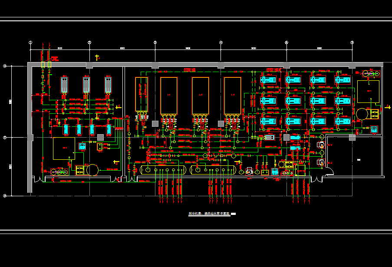This screenshot has width=392, height=267.
Task: Pick the left horizontal yellow header tank
Action: 163,170
